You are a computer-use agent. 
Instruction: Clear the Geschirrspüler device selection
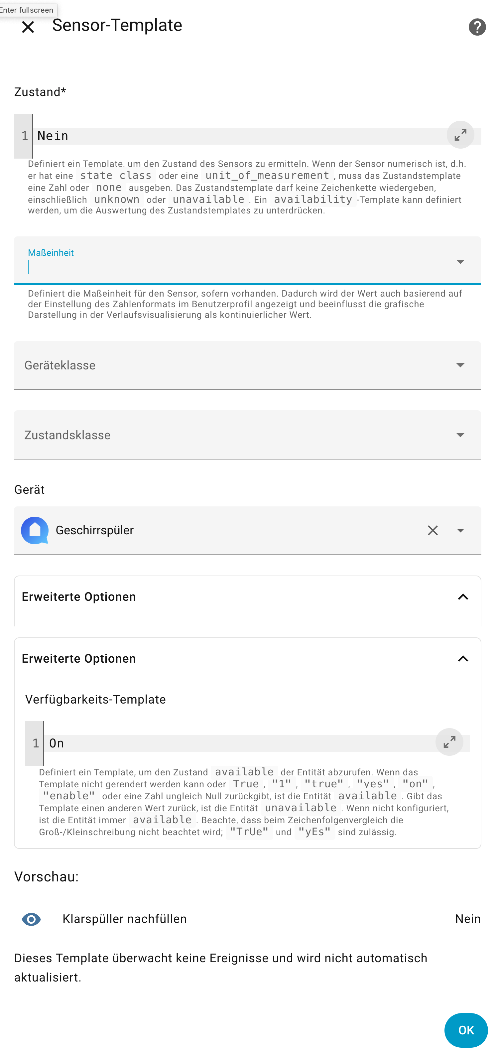[x=432, y=531]
